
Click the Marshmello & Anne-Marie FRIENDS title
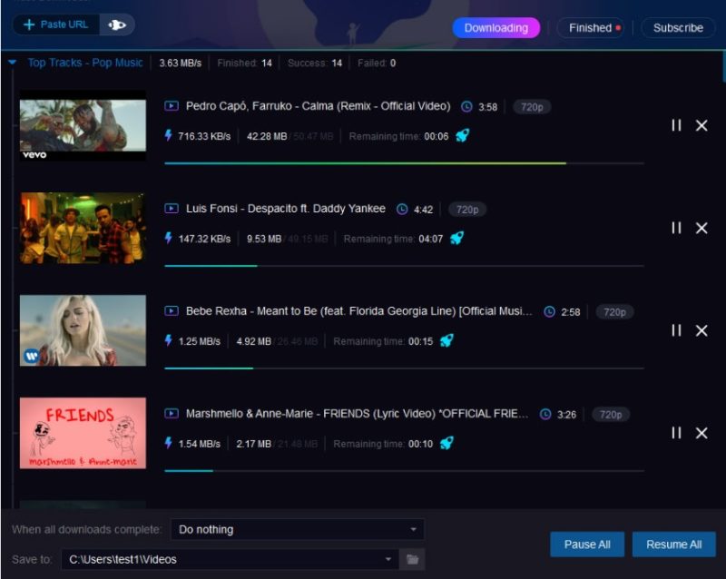[x=357, y=413]
